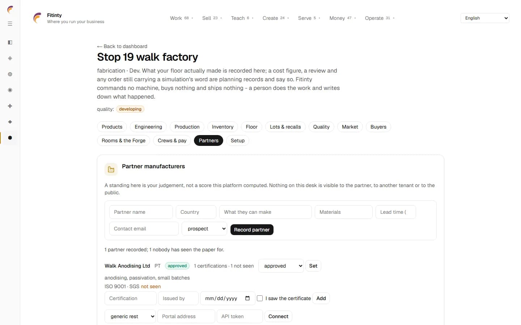The image size is (521, 325).
Task: Open the hamburger menu in sidebar
Action: pos(10,24)
